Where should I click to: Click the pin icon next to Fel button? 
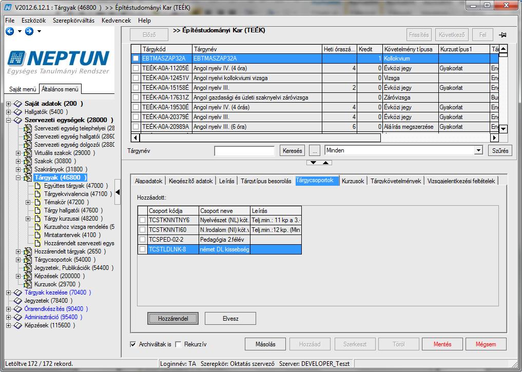click(502, 34)
